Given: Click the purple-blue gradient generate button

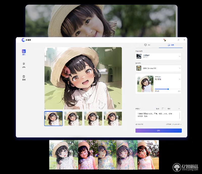Looking at the screenshot, I should pos(159,131).
